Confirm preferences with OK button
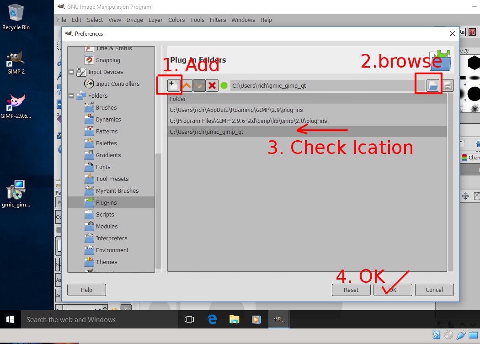 coord(393,290)
